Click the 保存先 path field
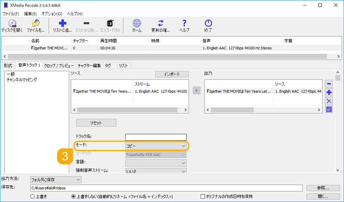The image size is (344, 202). point(166,188)
